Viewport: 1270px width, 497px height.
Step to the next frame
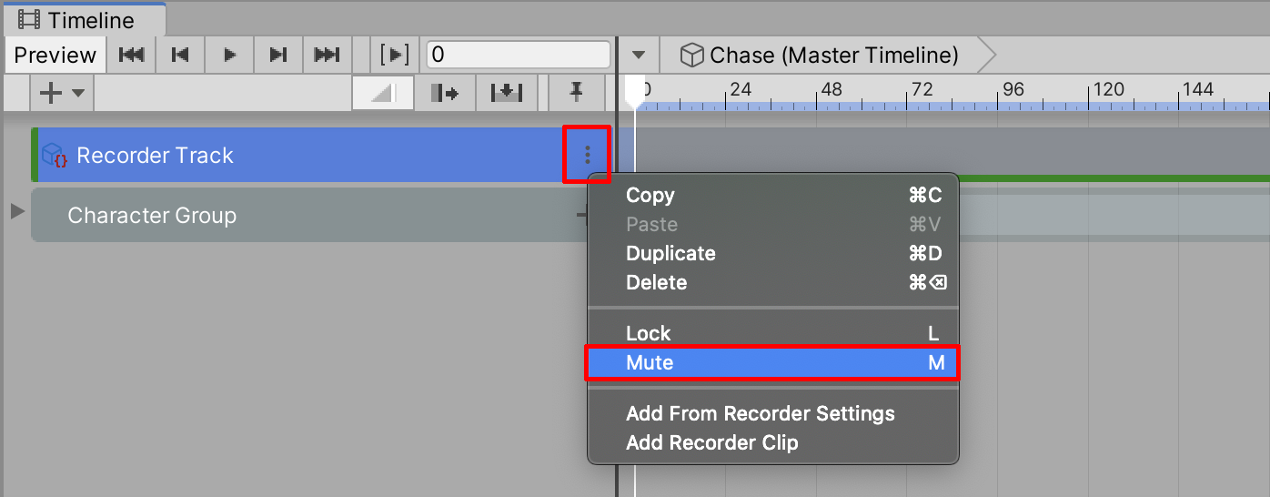pos(278,56)
